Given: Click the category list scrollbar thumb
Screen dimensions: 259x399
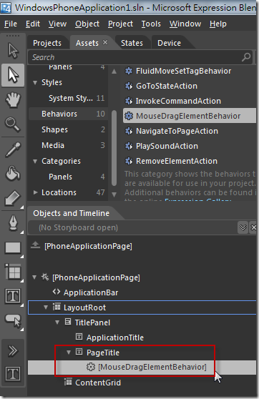Looking at the screenshot, I should [x=114, y=148].
